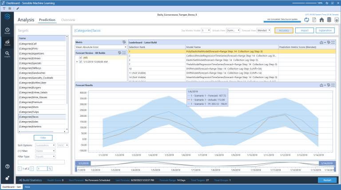Switch to the Overview tab
Image resolution: width=341 pixels, height=190 pixels.
tap(68, 20)
